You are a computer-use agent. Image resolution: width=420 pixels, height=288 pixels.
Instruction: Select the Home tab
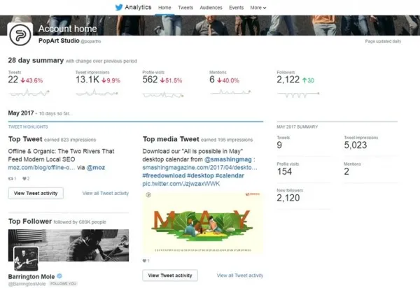pyautogui.click(x=164, y=8)
